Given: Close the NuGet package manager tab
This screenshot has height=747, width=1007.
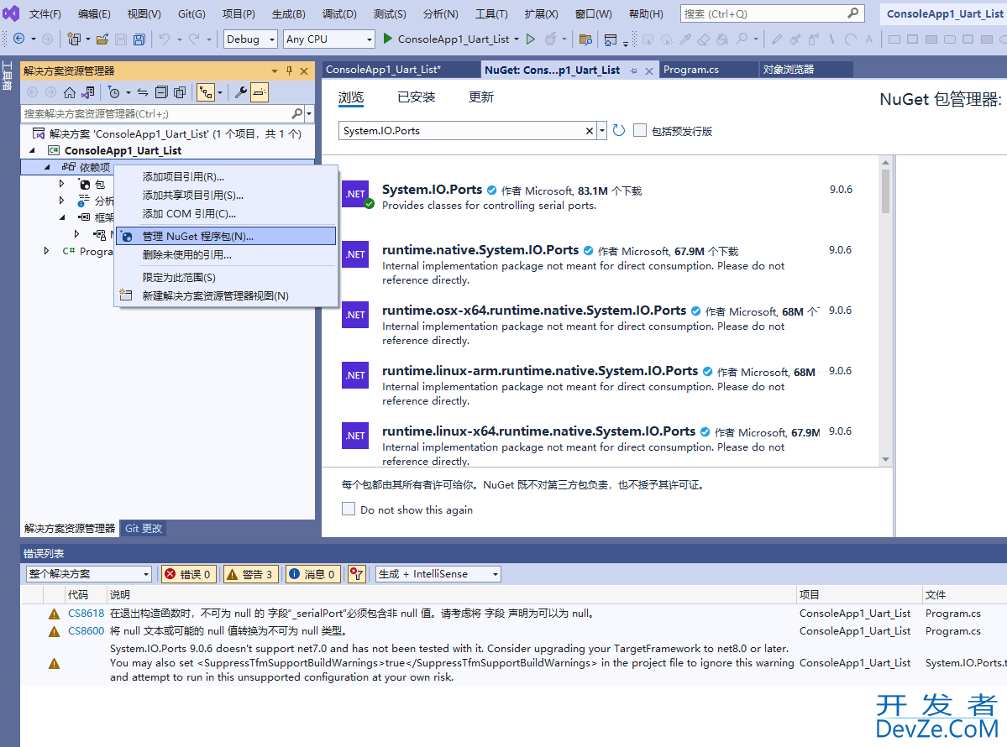Looking at the screenshot, I should pyautogui.click(x=649, y=71).
